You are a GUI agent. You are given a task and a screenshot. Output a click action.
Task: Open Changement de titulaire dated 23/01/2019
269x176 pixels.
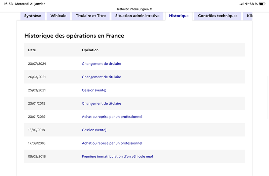pos(102,104)
